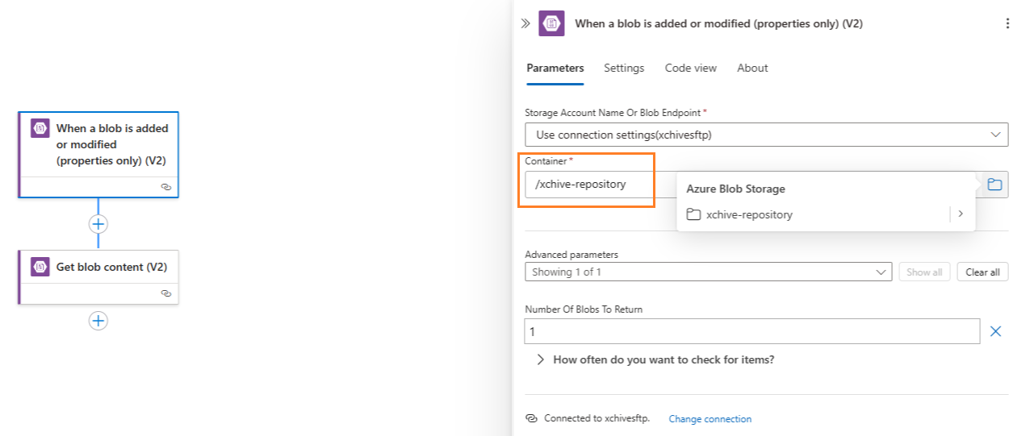Click the link icon on Get blob content card
Image resolution: width=1013 pixels, height=436 pixels.
pos(165,293)
